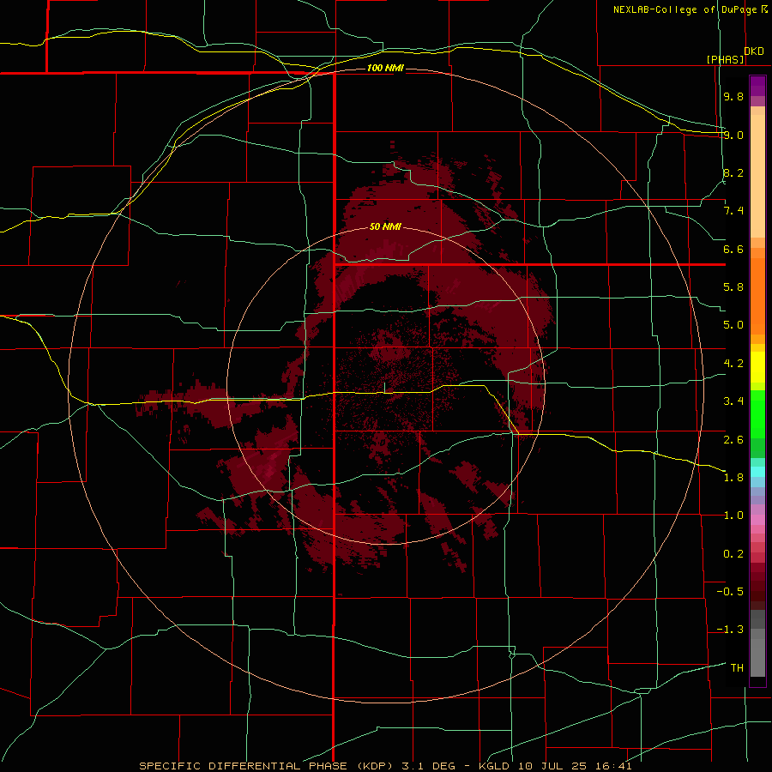
Task: Click the radar site marker at ring center
Action: pyautogui.click(x=385, y=388)
